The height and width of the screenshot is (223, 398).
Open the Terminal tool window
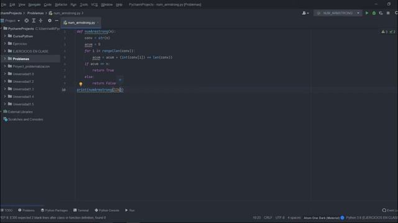click(x=81, y=210)
